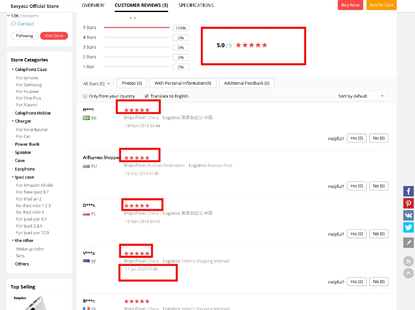
Task: Share the product on Pinterest
Action: (x=408, y=203)
